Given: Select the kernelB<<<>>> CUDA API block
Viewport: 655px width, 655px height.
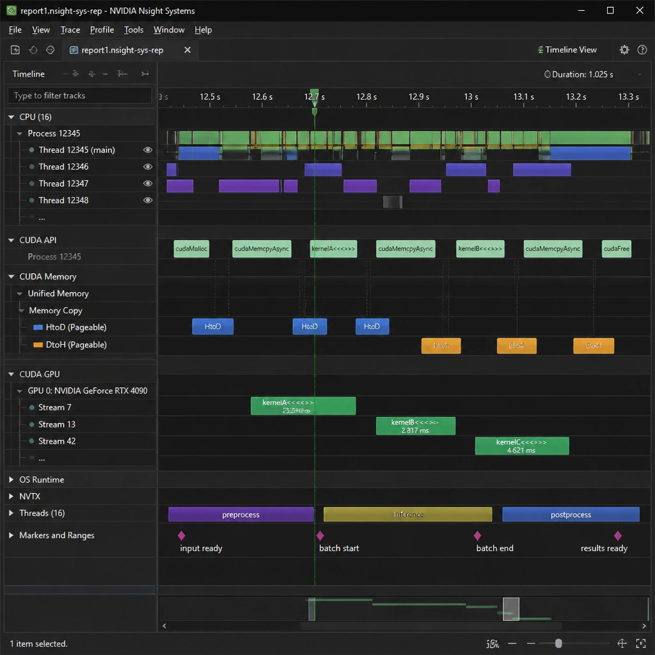Looking at the screenshot, I should [x=480, y=249].
